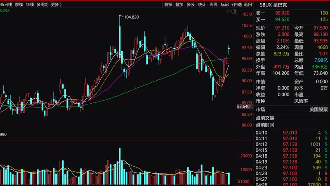
Task: Open the 复权 adjustment options
Action: tap(168, 5)
